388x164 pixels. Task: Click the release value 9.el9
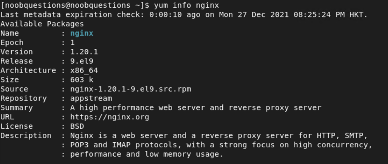pyautogui.click(x=81, y=61)
